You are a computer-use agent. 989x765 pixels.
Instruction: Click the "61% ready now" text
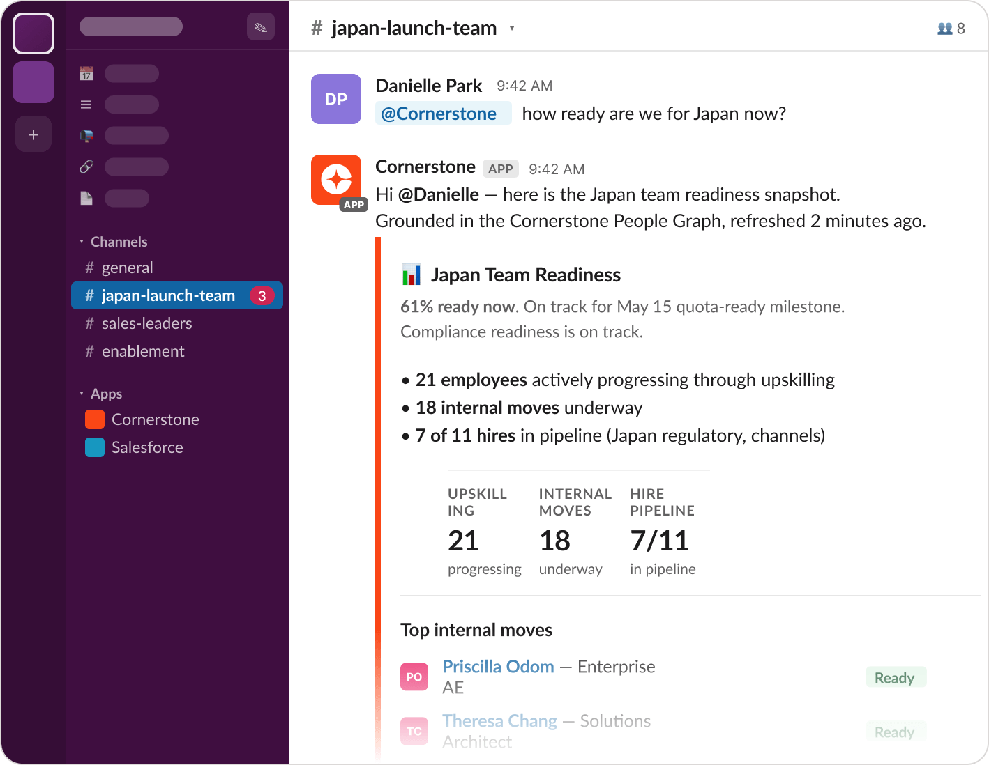[458, 307]
